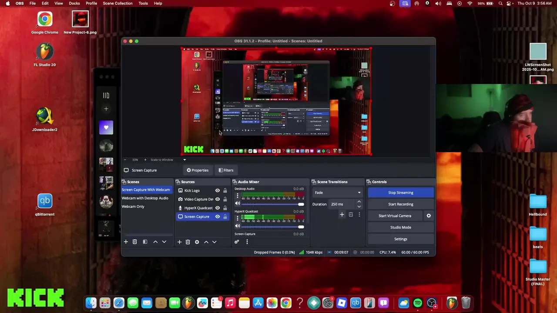Open advanced audio properties gears icon
Screen dimensions: 557x313
pyautogui.click(x=237, y=242)
